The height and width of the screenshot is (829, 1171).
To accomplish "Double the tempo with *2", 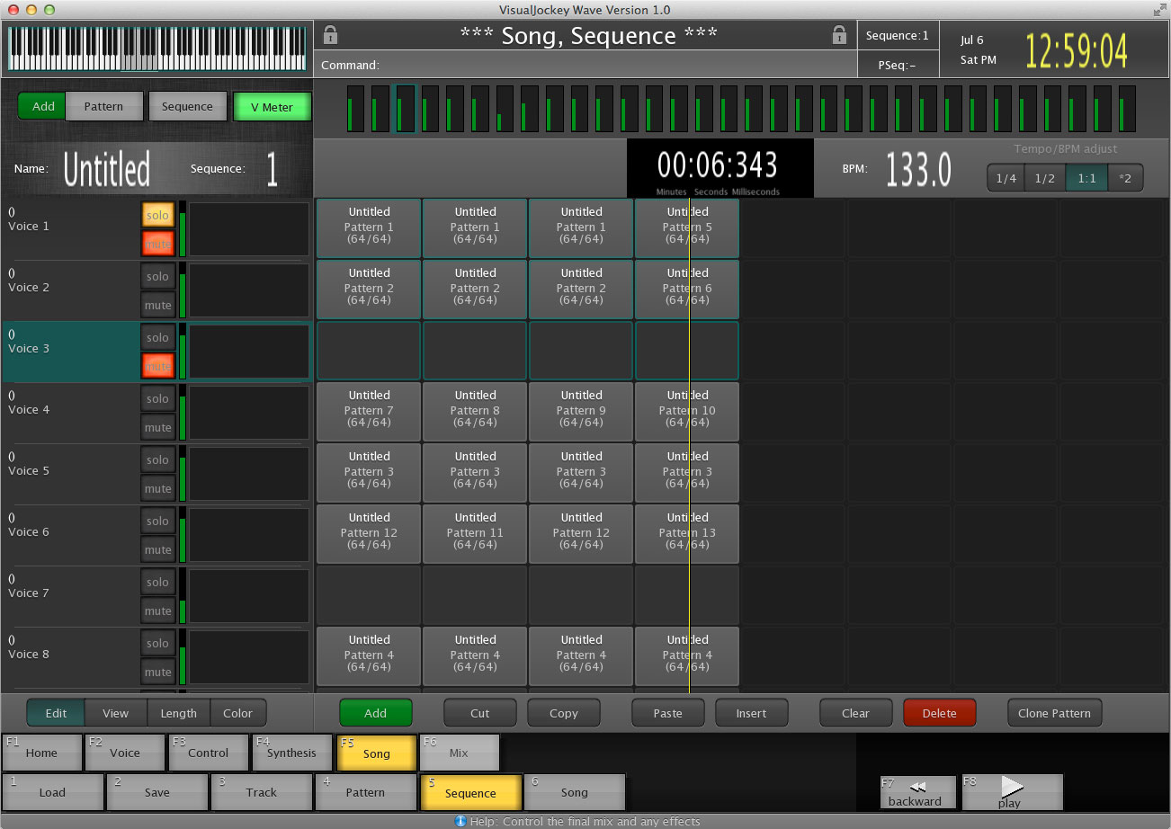I will point(1125,178).
